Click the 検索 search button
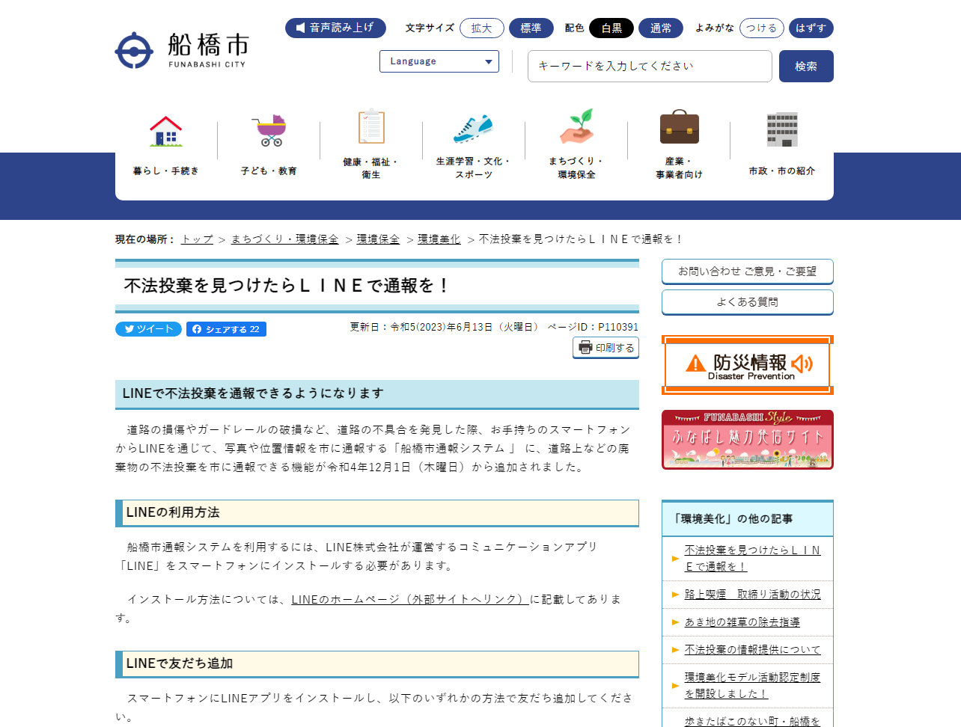This screenshot has width=961, height=727. pyautogui.click(x=806, y=67)
